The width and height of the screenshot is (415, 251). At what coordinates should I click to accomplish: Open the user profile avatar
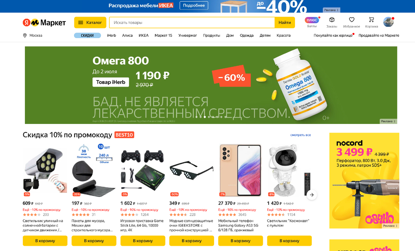coord(388,22)
